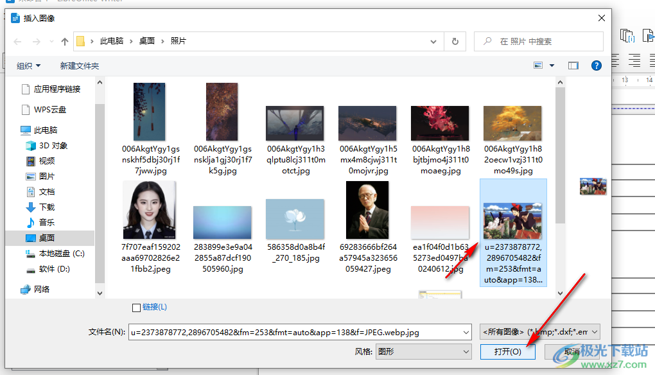Viewport: 655px width, 375px height.
Task: Click align right icon in Writer toolbar
Action: 634,60
